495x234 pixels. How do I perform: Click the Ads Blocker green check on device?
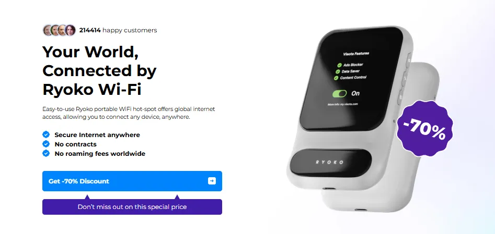(x=339, y=65)
